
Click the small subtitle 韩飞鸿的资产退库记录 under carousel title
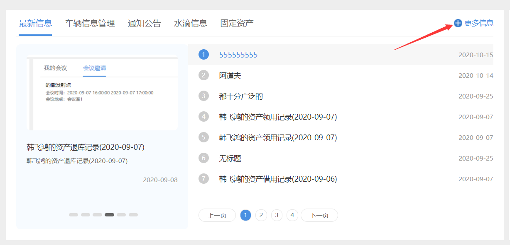(x=77, y=161)
